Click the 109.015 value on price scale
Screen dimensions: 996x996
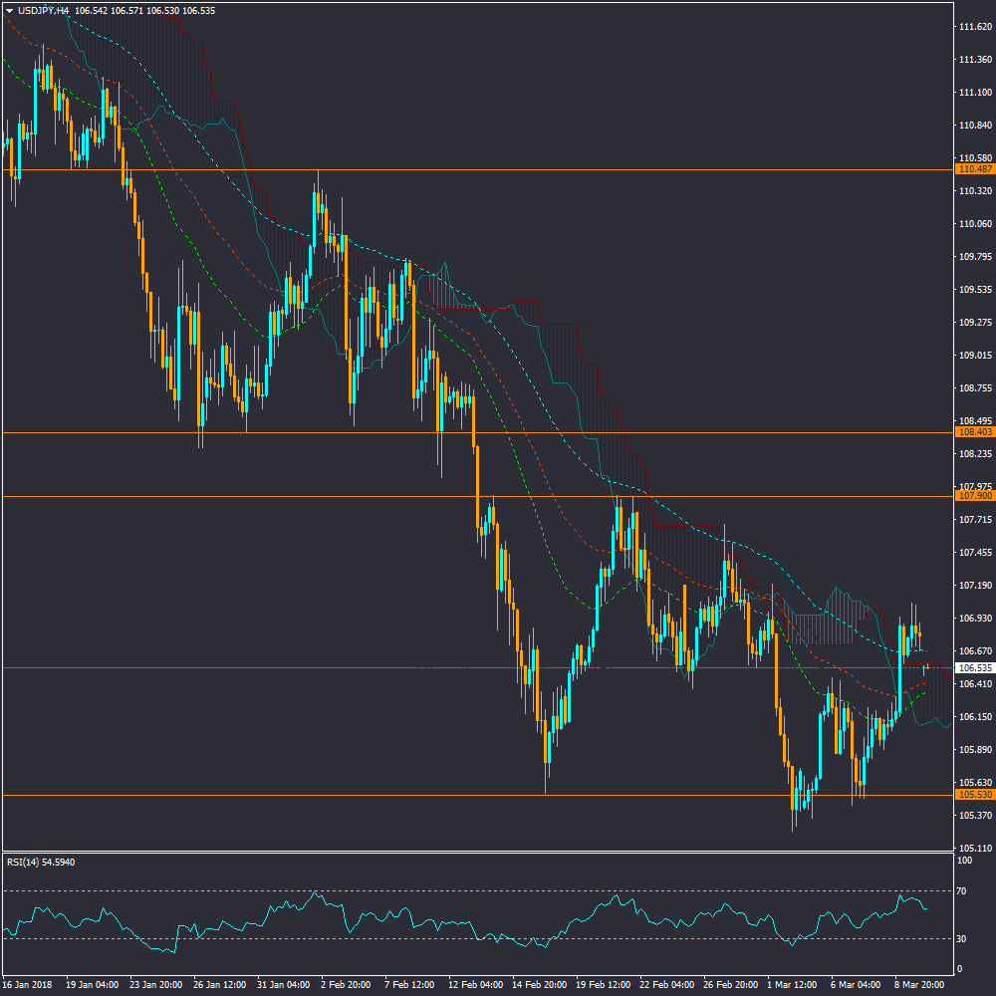(974, 356)
